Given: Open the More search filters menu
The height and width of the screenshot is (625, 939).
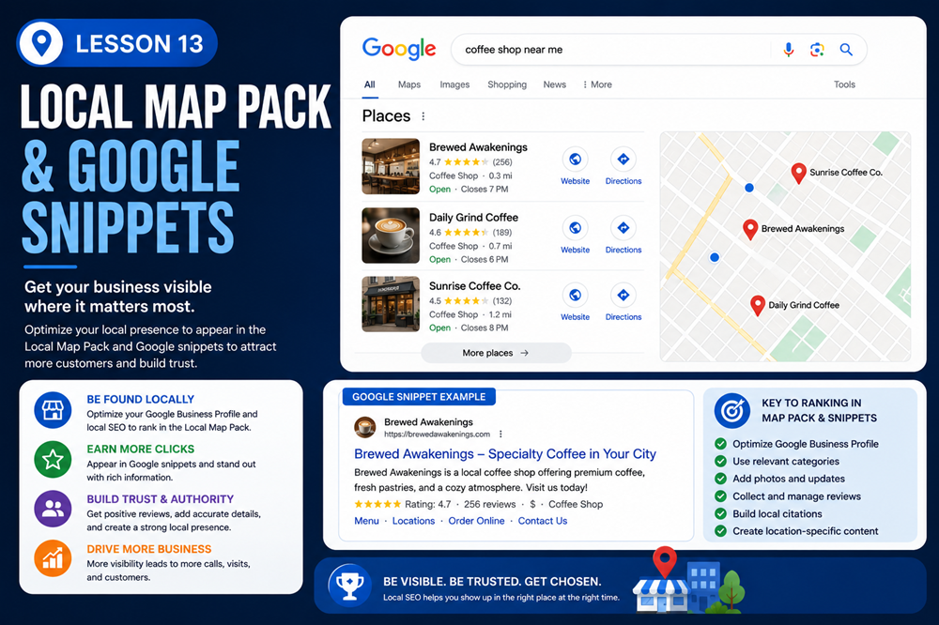Looking at the screenshot, I should [x=597, y=84].
